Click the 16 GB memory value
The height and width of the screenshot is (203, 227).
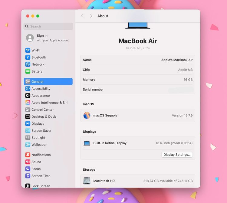click(188, 80)
